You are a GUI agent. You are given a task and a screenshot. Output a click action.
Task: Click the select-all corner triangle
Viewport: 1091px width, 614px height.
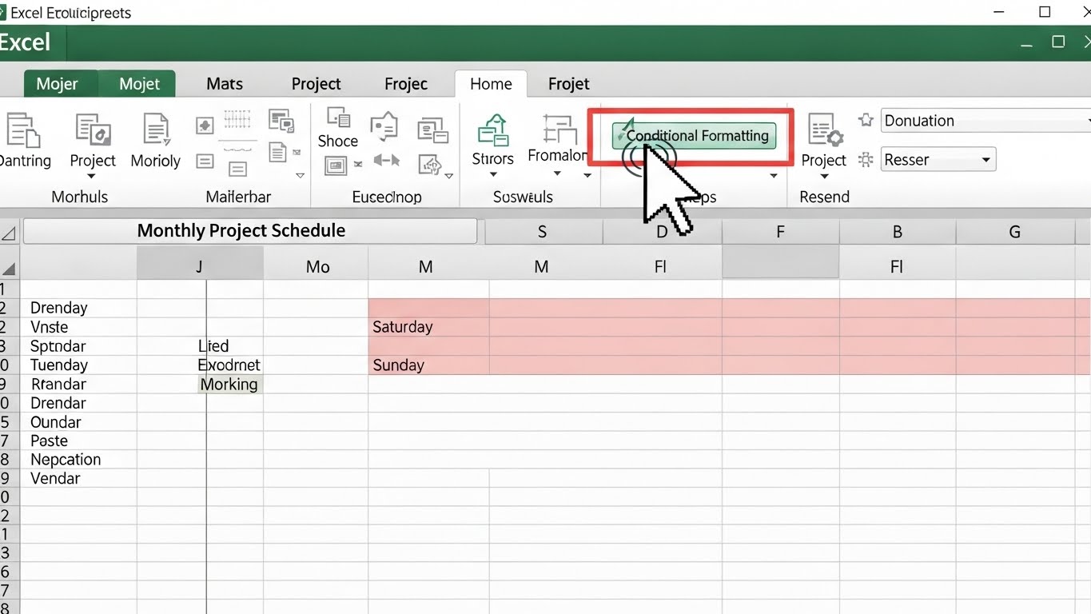point(9,233)
